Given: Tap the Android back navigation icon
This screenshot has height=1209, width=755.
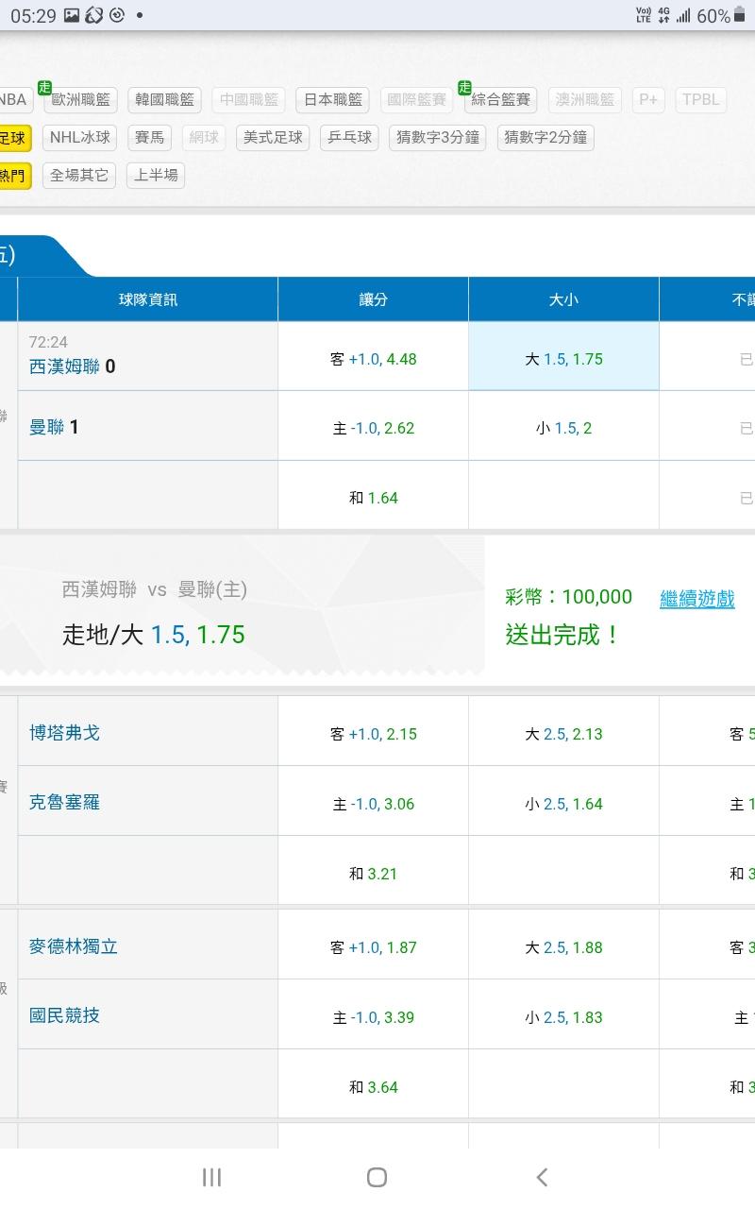Looking at the screenshot, I should (x=542, y=1176).
